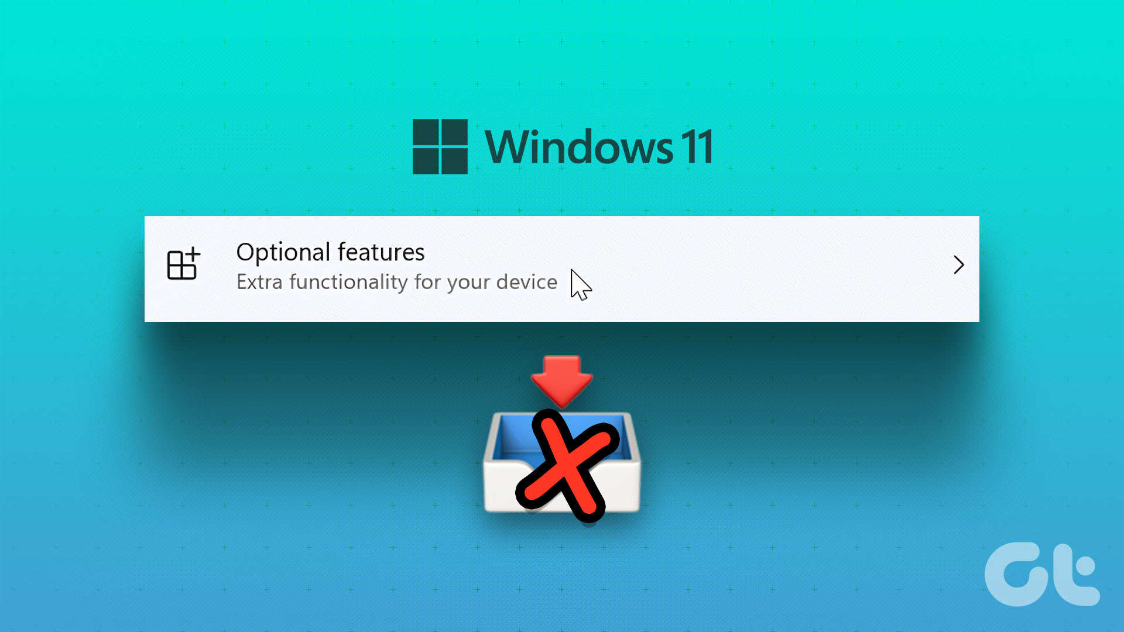Click bottom-right square of Windows logo
The width and height of the screenshot is (1124, 632).
point(454,161)
